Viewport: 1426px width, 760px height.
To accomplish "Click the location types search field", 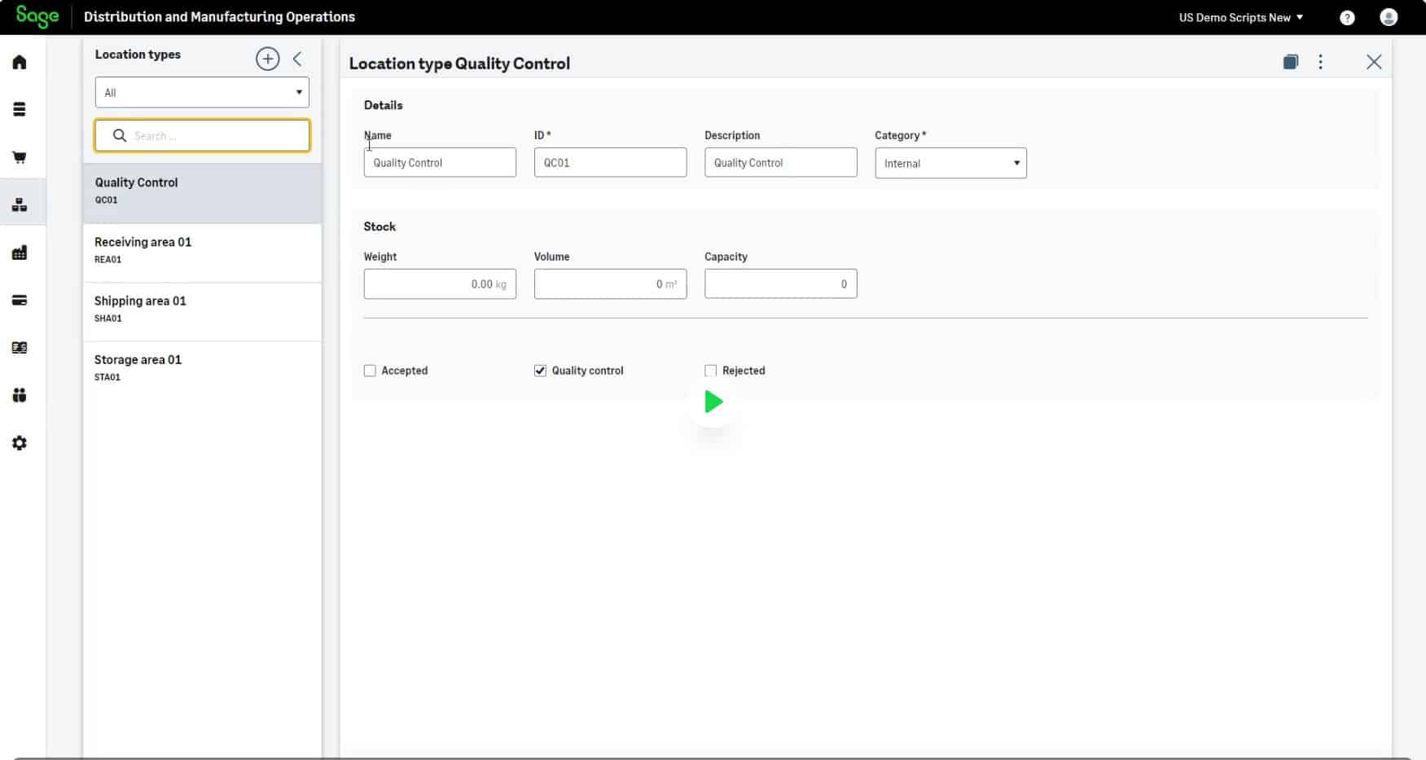I will [x=202, y=135].
